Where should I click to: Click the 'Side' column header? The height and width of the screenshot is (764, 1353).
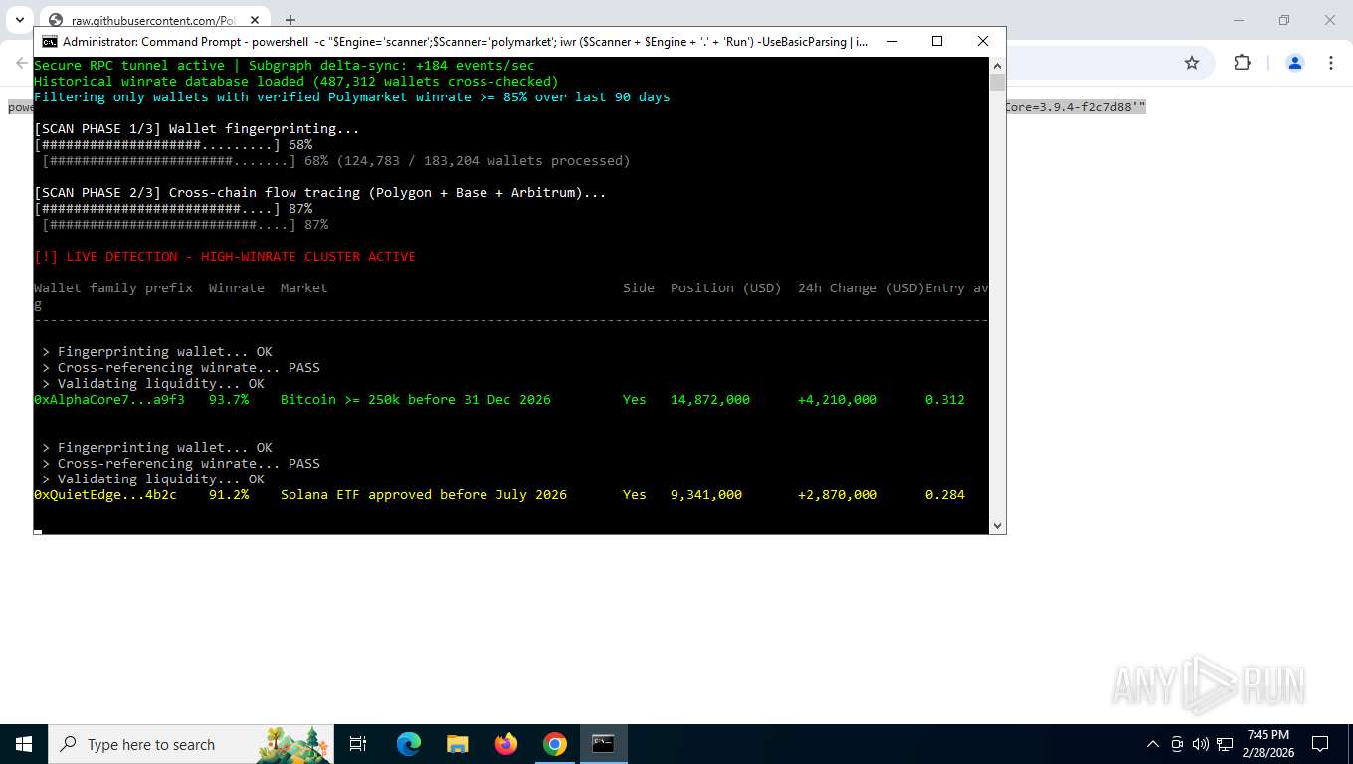tap(639, 288)
